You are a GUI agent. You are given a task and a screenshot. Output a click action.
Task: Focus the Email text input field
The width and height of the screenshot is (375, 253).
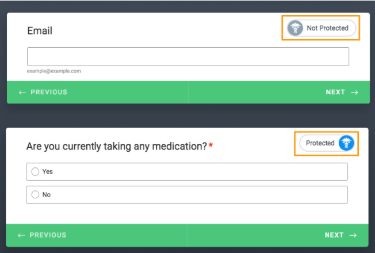click(187, 56)
